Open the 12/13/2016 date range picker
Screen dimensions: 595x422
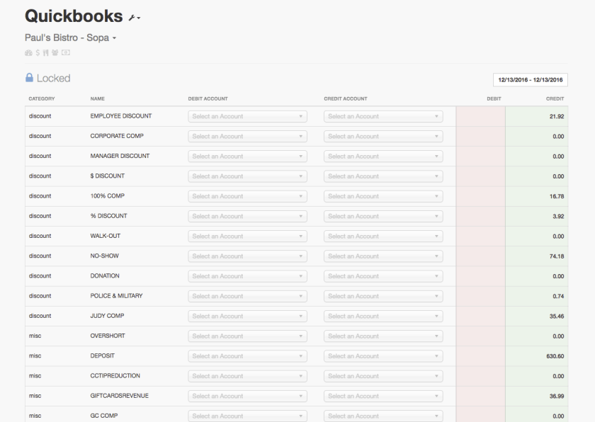(530, 80)
